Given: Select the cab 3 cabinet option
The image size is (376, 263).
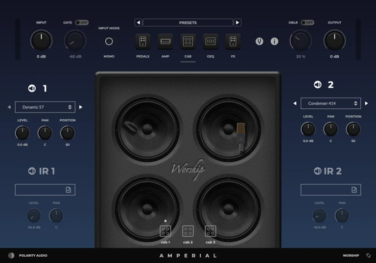Looking at the screenshot, I should 211,231.
